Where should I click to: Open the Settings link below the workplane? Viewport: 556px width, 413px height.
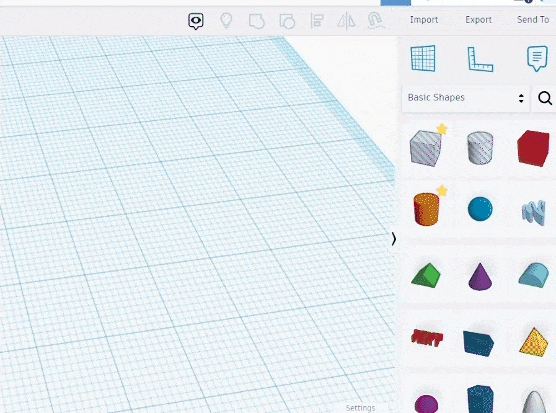tap(360, 408)
